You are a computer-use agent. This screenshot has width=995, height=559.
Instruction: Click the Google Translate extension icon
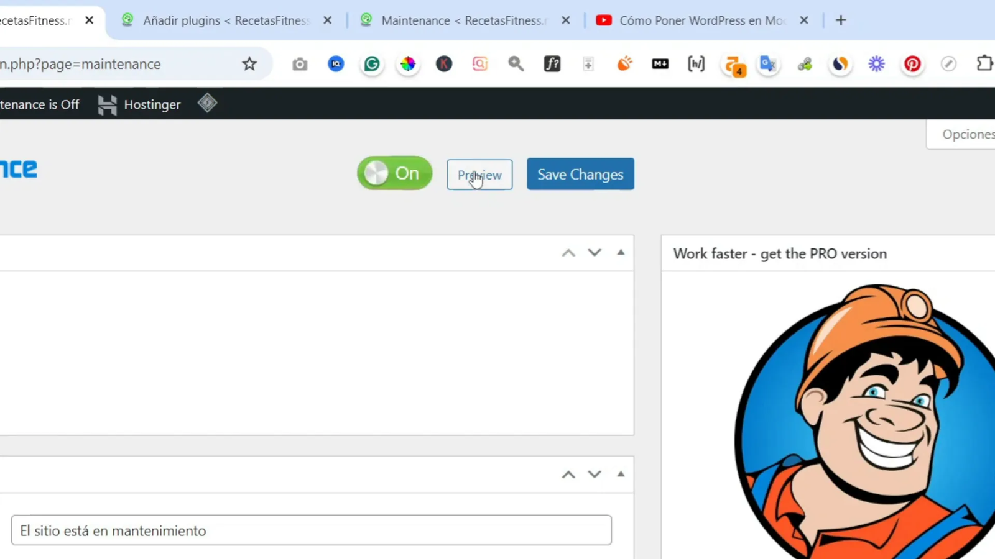pos(768,63)
